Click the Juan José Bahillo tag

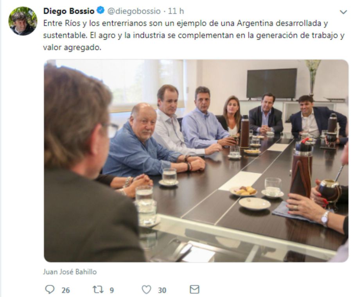(x=70, y=272)
